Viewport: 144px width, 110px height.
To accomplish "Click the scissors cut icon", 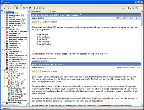I will coord(8,8).
